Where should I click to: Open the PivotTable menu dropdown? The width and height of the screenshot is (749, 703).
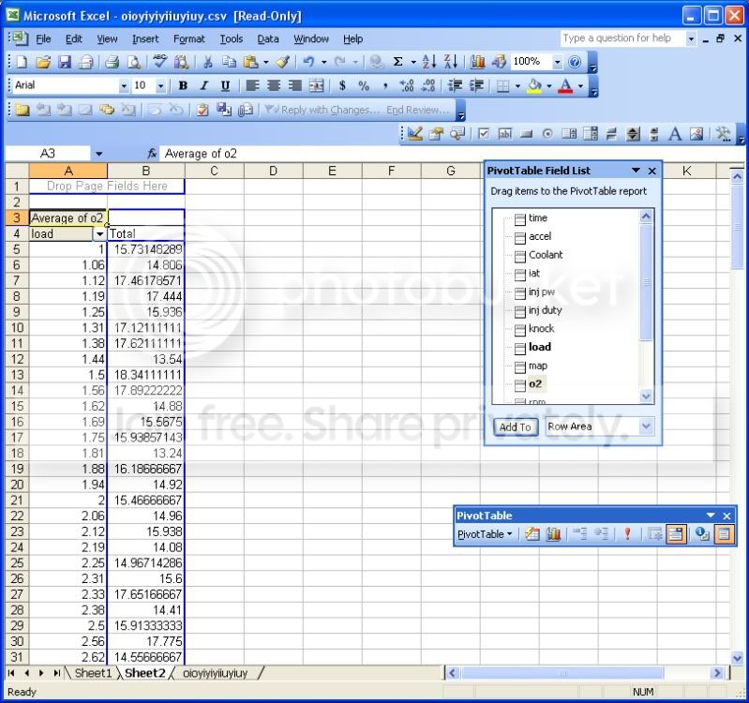pyautogui.click(x=485, y=534)
